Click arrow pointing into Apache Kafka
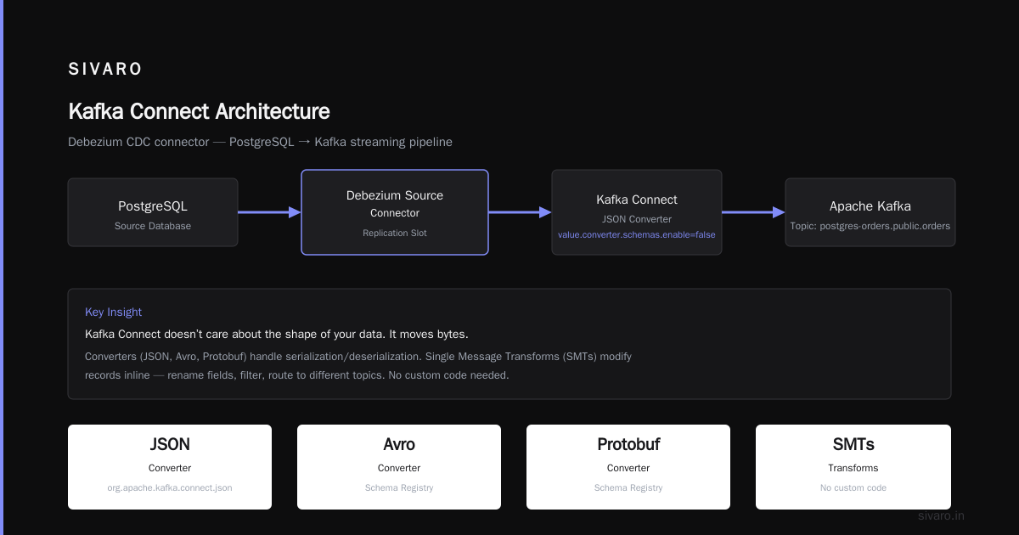The width and height of the screenshot is (1019, 535). tap(753, 212)
